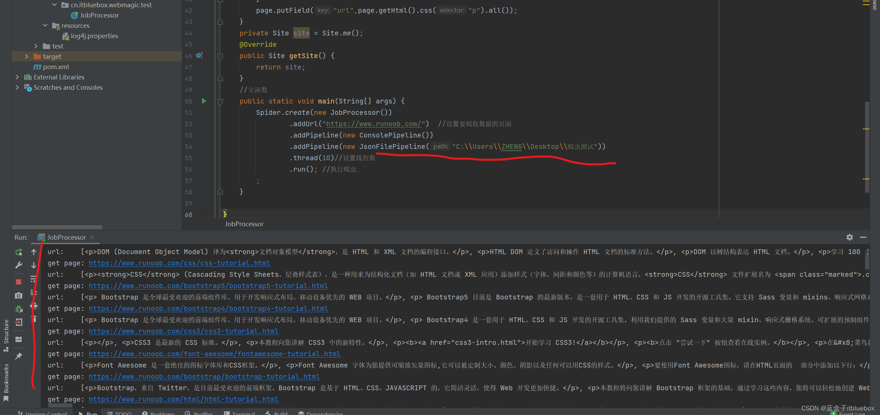
Task: Pin the Run tab with pin icon
Action: [x=19, y=356]
